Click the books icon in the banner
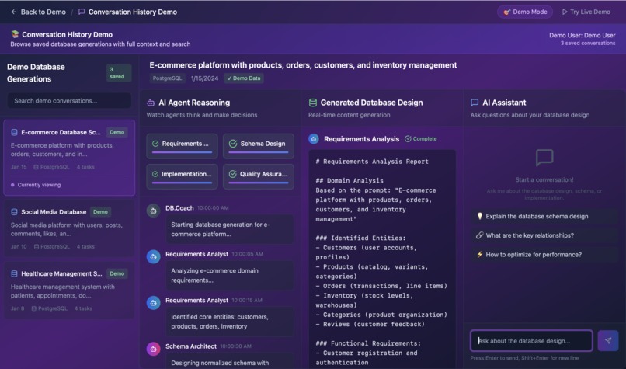Image resolution: width=626 pixels, height=369 pixels. point(16,34)
